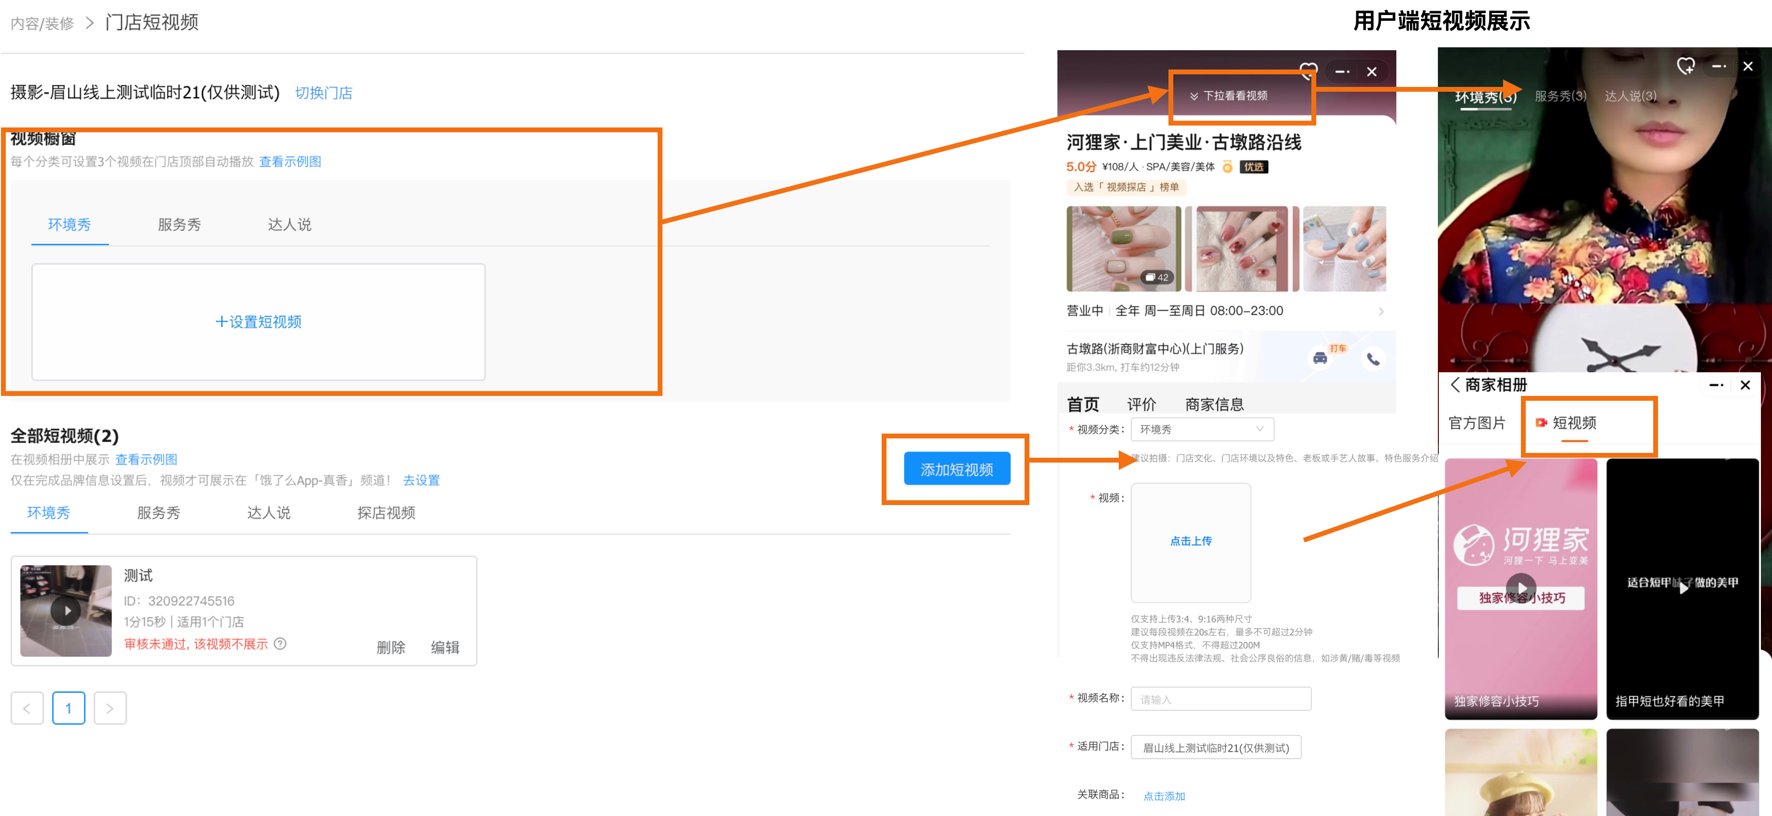
Task: Select the 探店视频 tab
Action: pos(386,513)
